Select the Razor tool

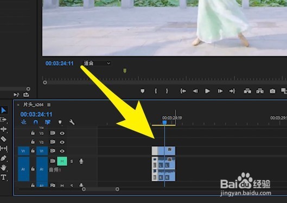3,139
